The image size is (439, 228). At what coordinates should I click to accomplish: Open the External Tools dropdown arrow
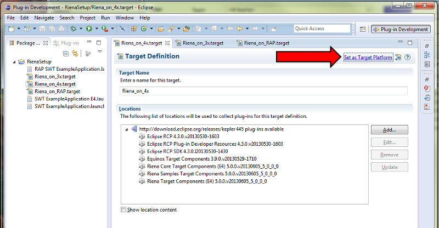point(112,29)
